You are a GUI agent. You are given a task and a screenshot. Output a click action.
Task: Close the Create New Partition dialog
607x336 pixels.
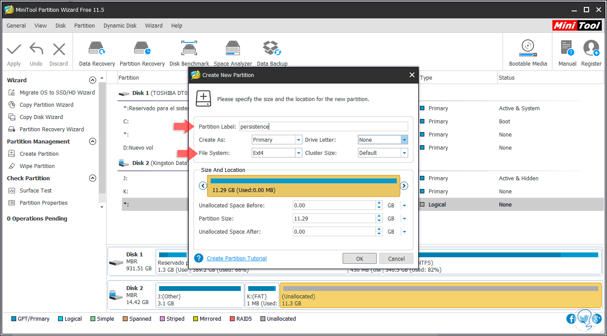pos(412,75)
